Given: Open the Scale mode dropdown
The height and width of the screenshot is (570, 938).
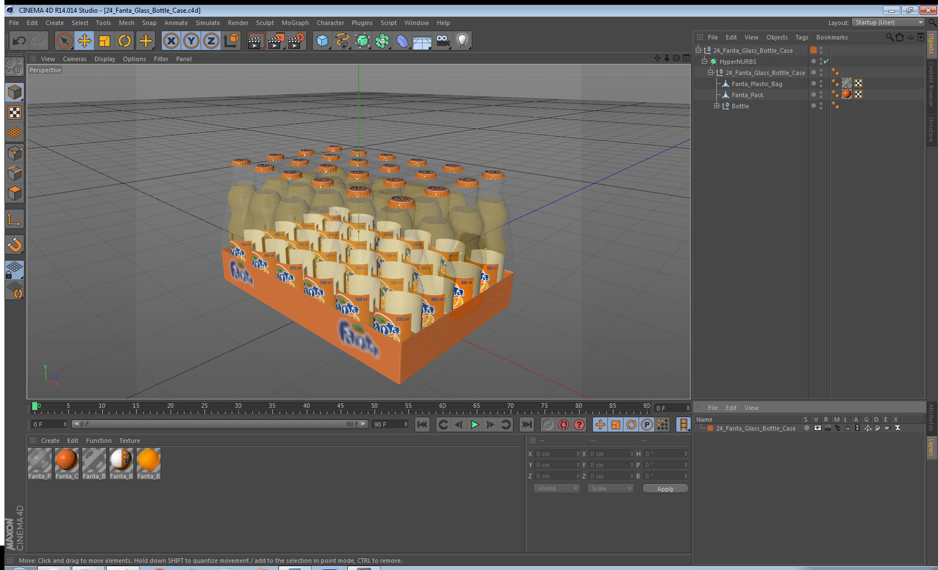Looking at the screenshot, I should point(611,488).
